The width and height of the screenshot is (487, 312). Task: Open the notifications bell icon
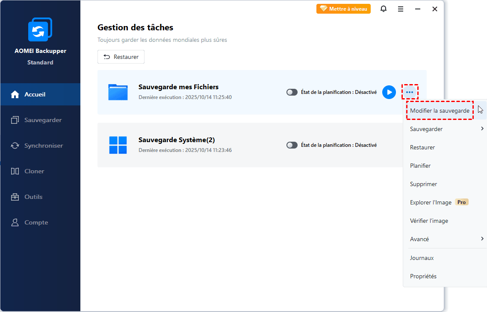pyautogui.click(x=384, y=9)
